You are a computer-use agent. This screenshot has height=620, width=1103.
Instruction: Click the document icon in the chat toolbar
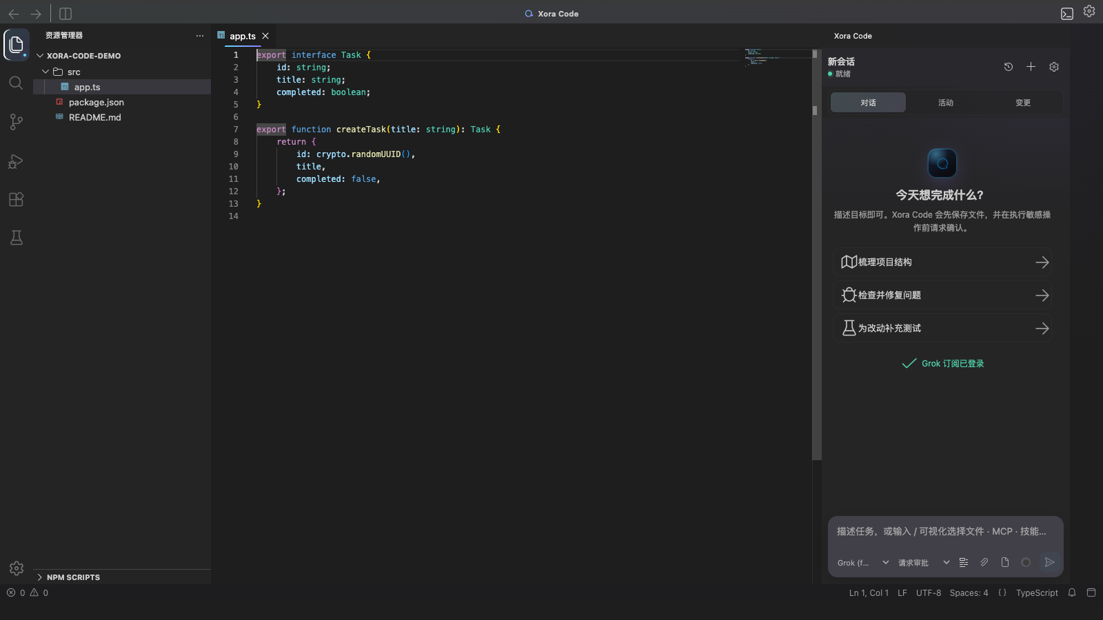point(1005,563)
